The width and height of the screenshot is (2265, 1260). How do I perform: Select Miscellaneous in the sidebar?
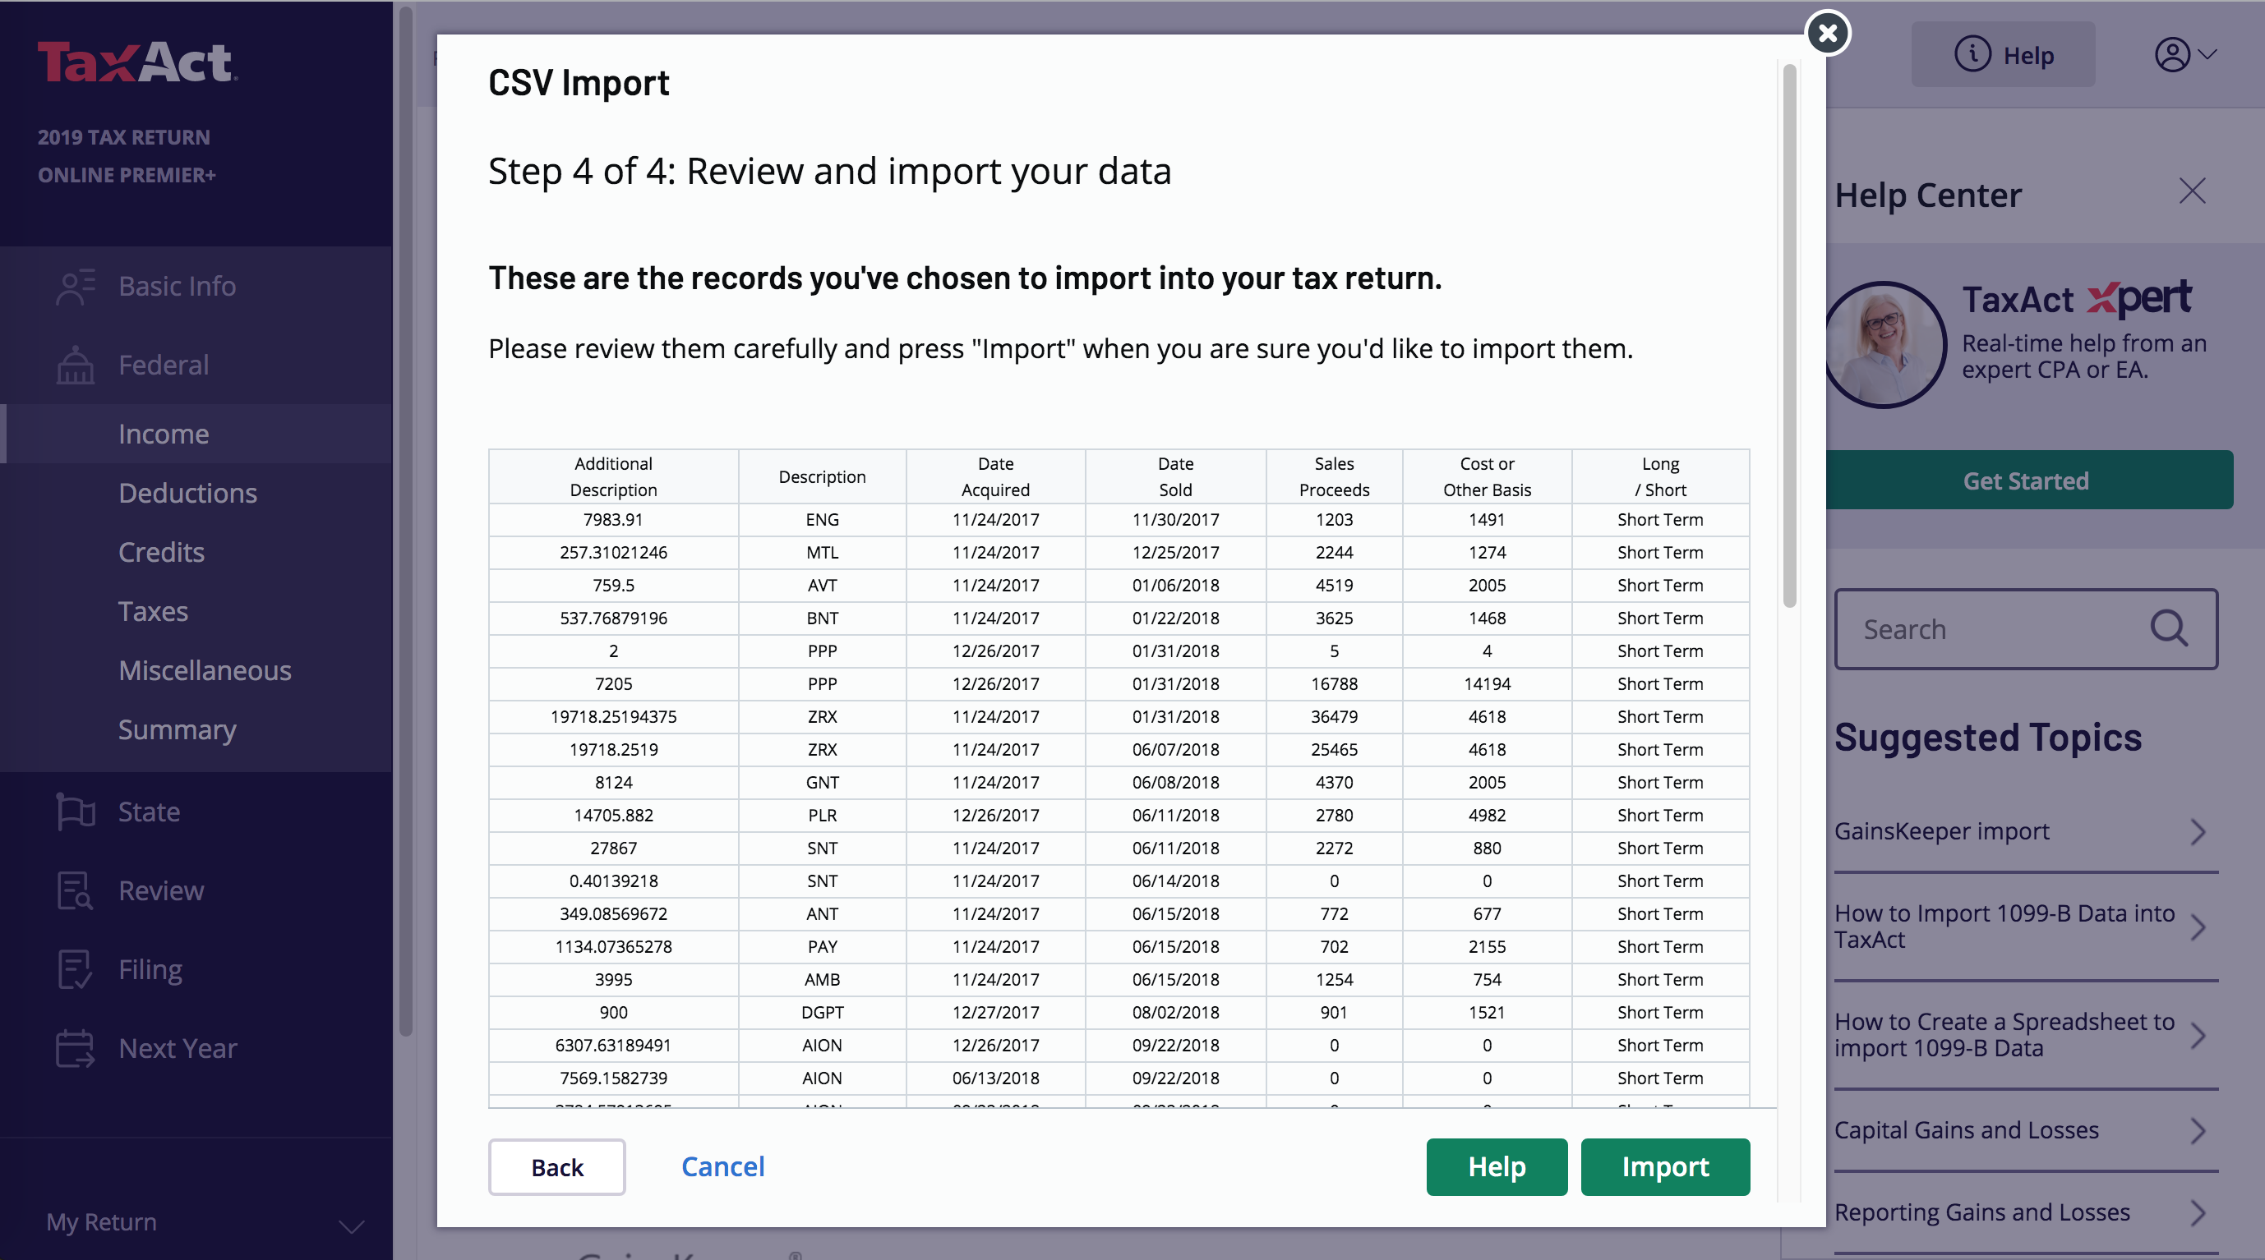pyautogui.click(x=205, y=670)
